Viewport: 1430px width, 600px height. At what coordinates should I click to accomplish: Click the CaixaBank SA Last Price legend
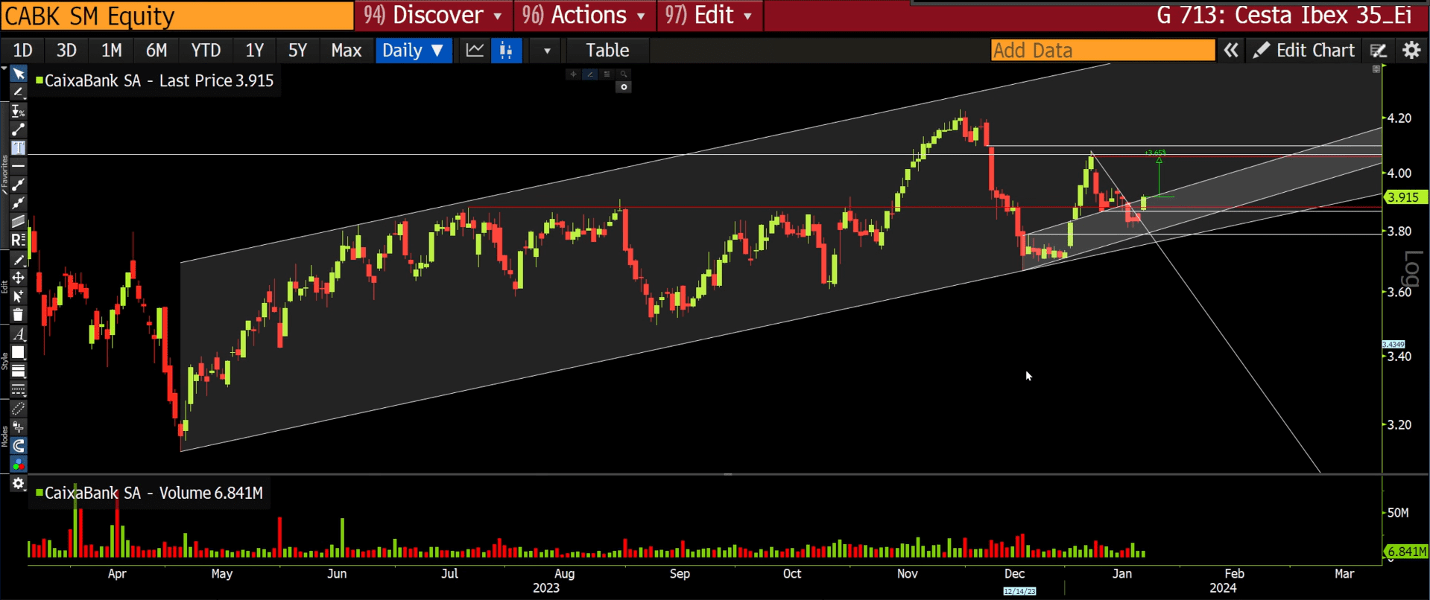pyautogui.click(x=155, y=80)
